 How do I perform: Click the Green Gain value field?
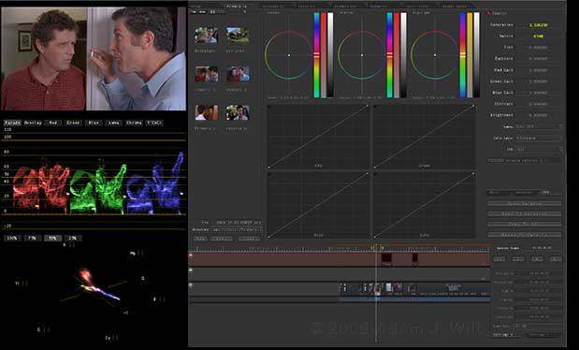538,81
